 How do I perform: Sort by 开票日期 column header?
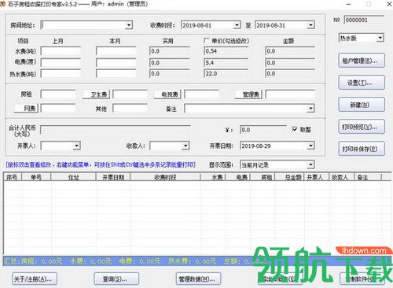(113, 177)
